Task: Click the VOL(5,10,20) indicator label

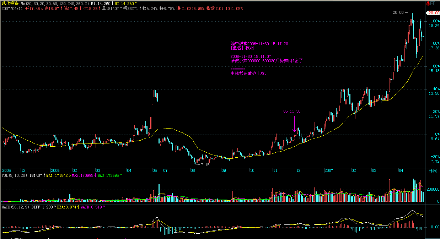Action: (x=14, y=175)
